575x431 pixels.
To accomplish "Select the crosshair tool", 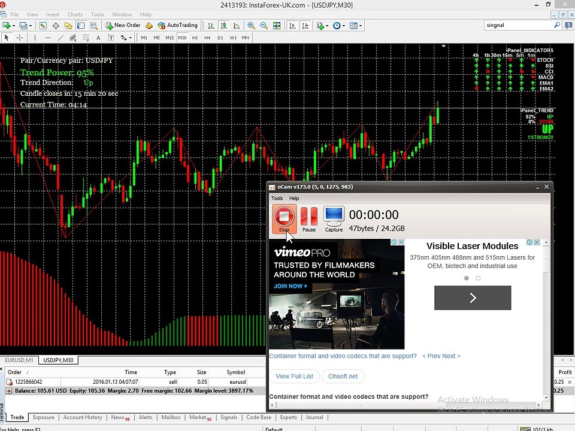I will 19,37.
